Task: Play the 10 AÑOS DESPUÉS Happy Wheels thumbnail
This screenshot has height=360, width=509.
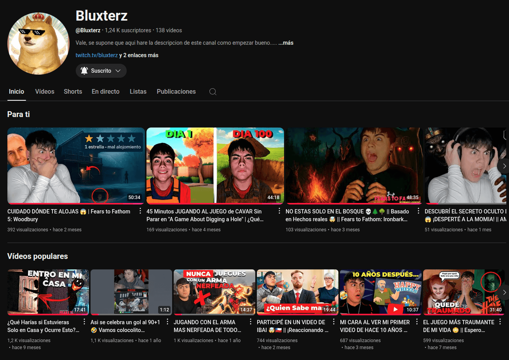Action: coord(381,292)
